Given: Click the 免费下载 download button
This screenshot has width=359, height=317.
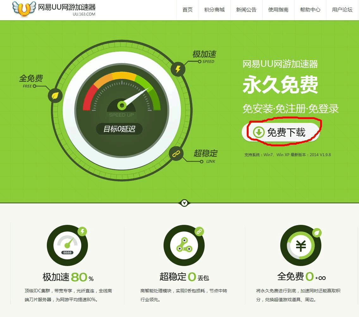Looking at the screenshot, I should point(281,132).
